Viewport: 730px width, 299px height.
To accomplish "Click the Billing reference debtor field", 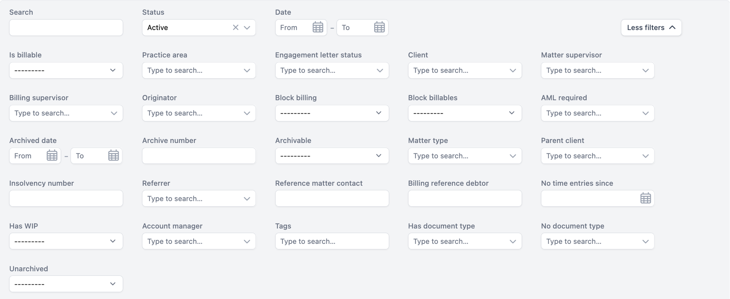I will pos(465,198).
